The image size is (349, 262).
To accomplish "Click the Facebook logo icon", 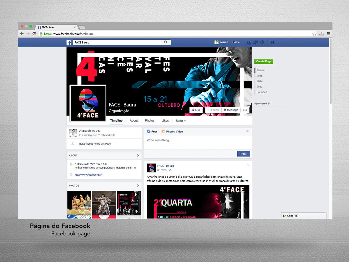I will 69,42.
